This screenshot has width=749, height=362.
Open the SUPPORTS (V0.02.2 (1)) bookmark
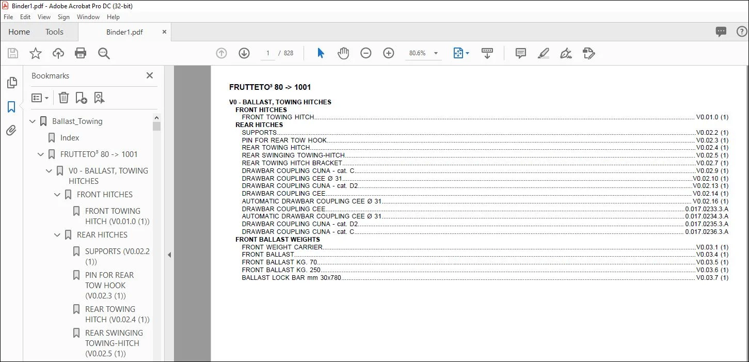[x=117, y=257]
